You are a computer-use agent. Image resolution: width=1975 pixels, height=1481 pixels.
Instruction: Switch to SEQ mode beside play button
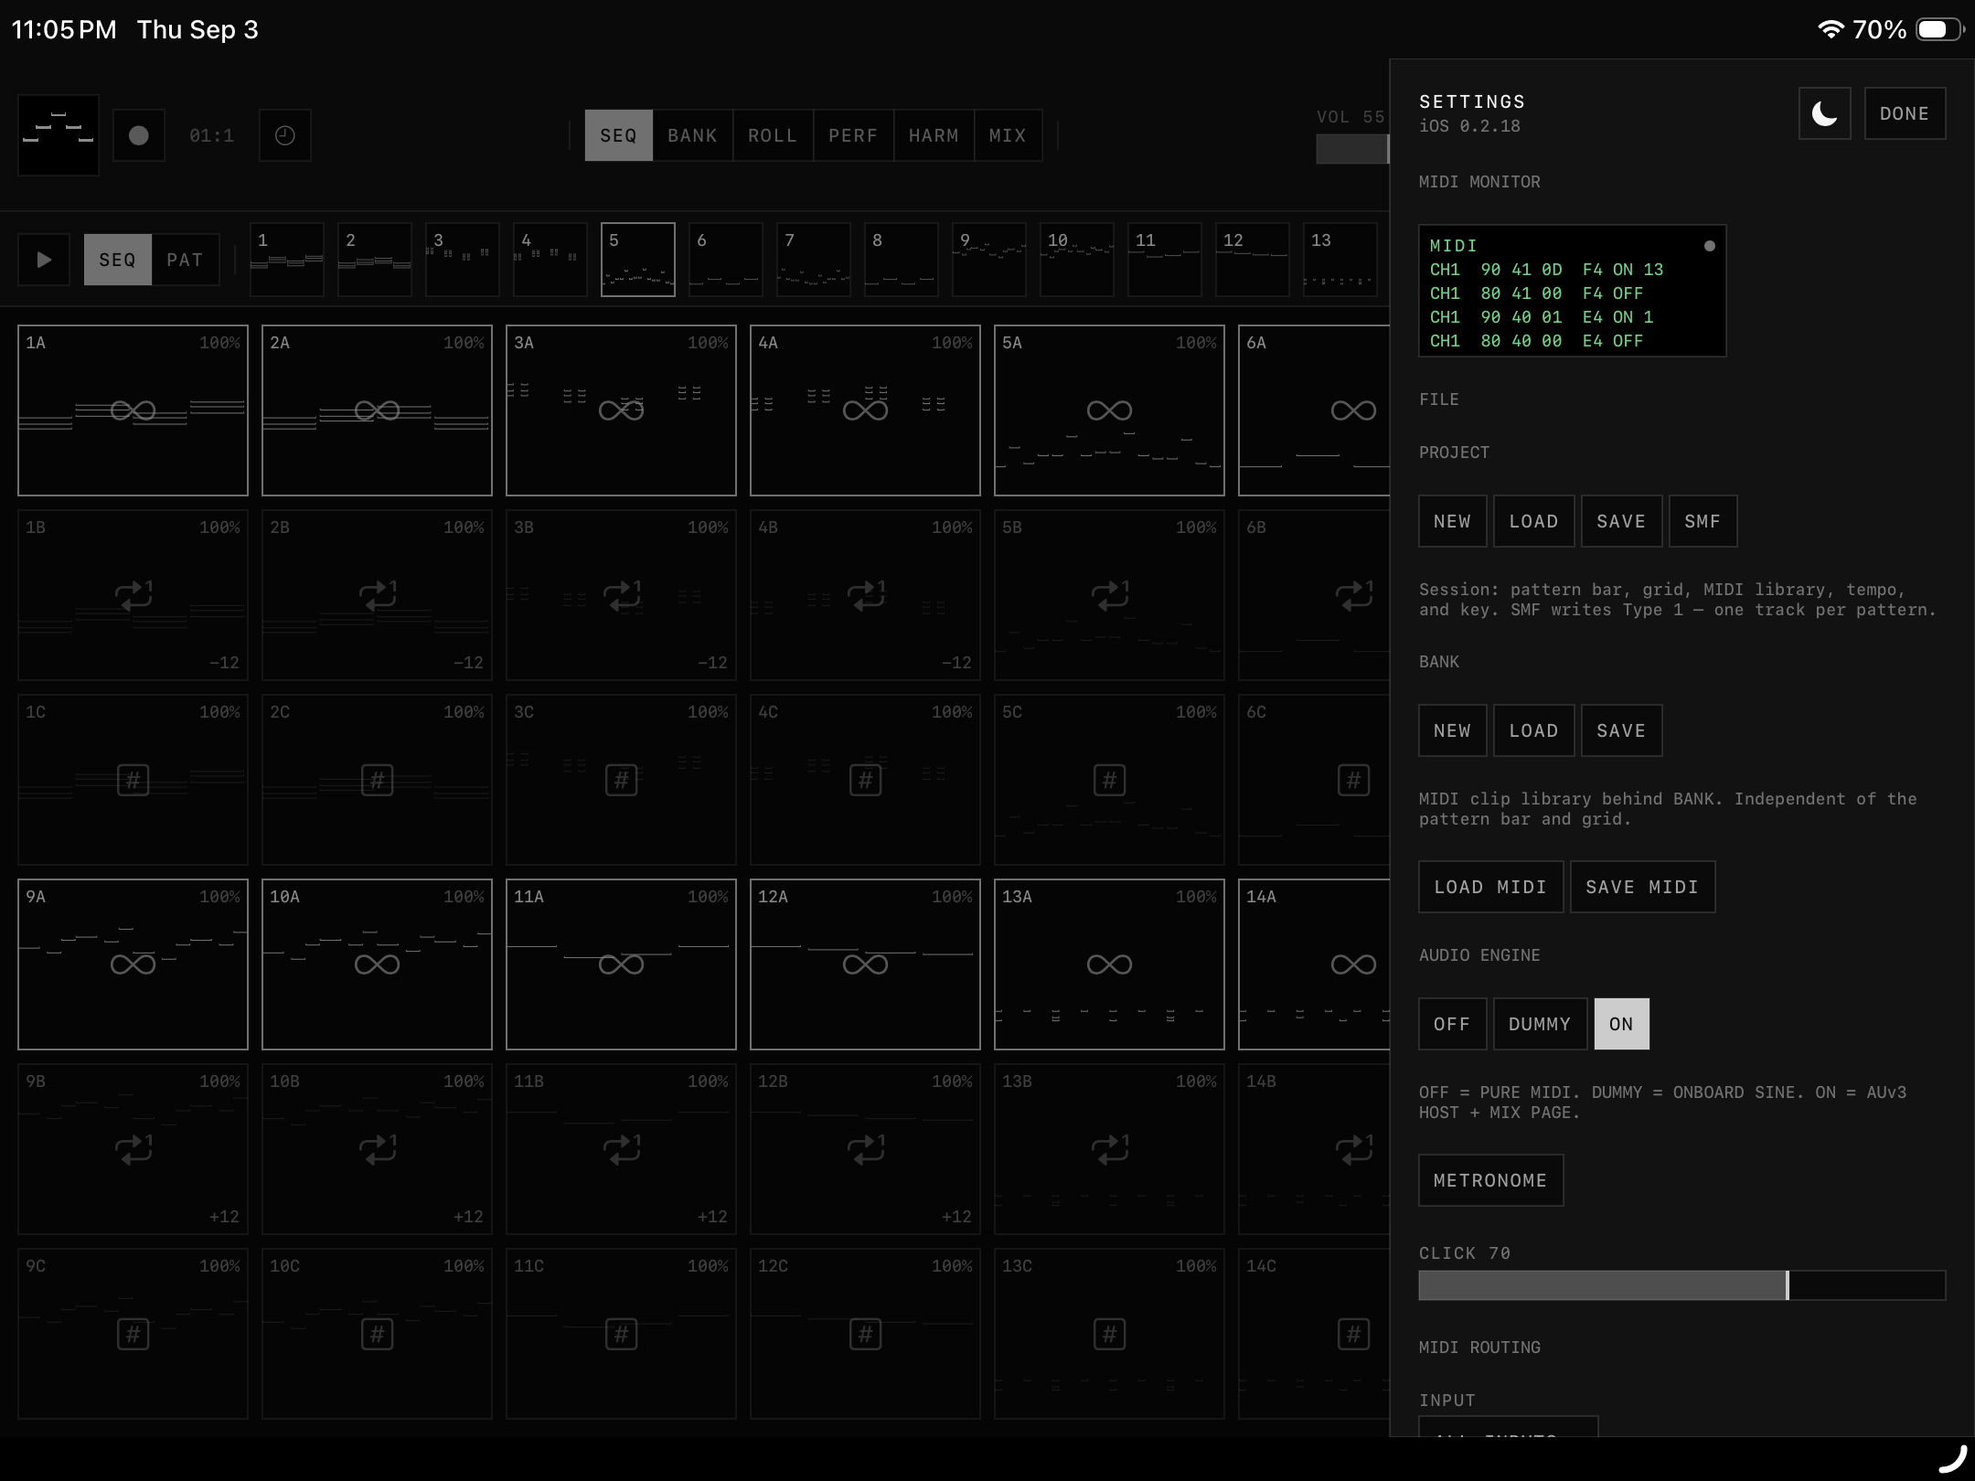tap(117, 260)
